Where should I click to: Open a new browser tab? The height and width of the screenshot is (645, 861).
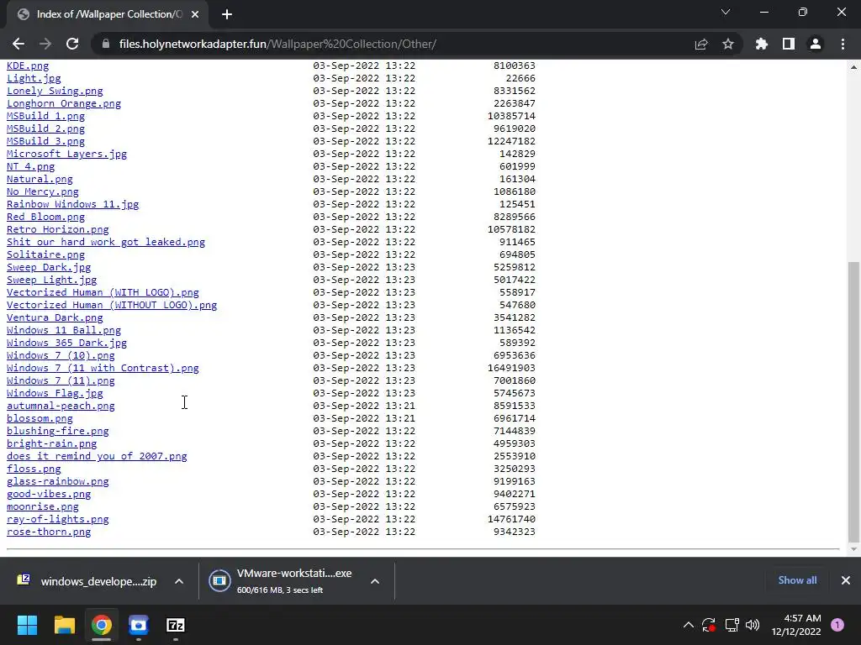tap(227, 14)
